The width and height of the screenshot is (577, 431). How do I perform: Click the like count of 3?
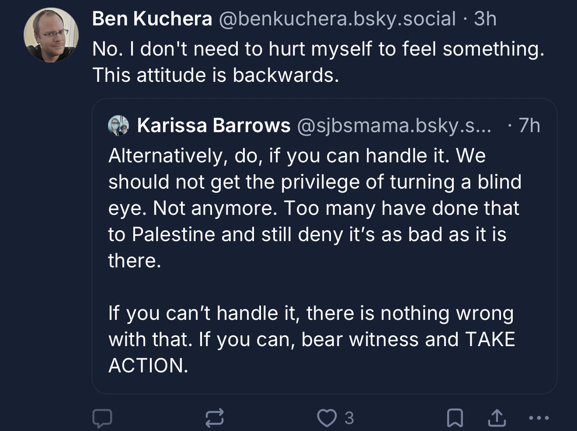coord(349,418)
